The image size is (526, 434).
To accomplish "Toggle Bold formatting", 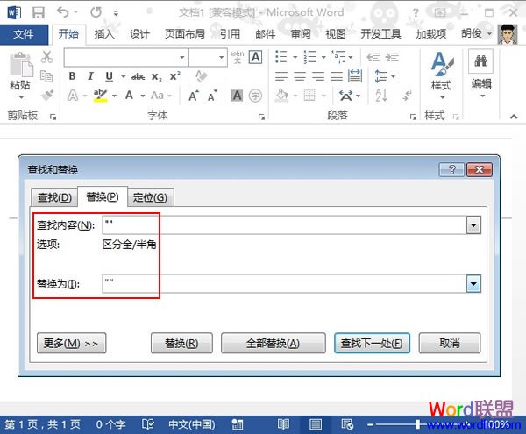I will click(x=72, y=76).
